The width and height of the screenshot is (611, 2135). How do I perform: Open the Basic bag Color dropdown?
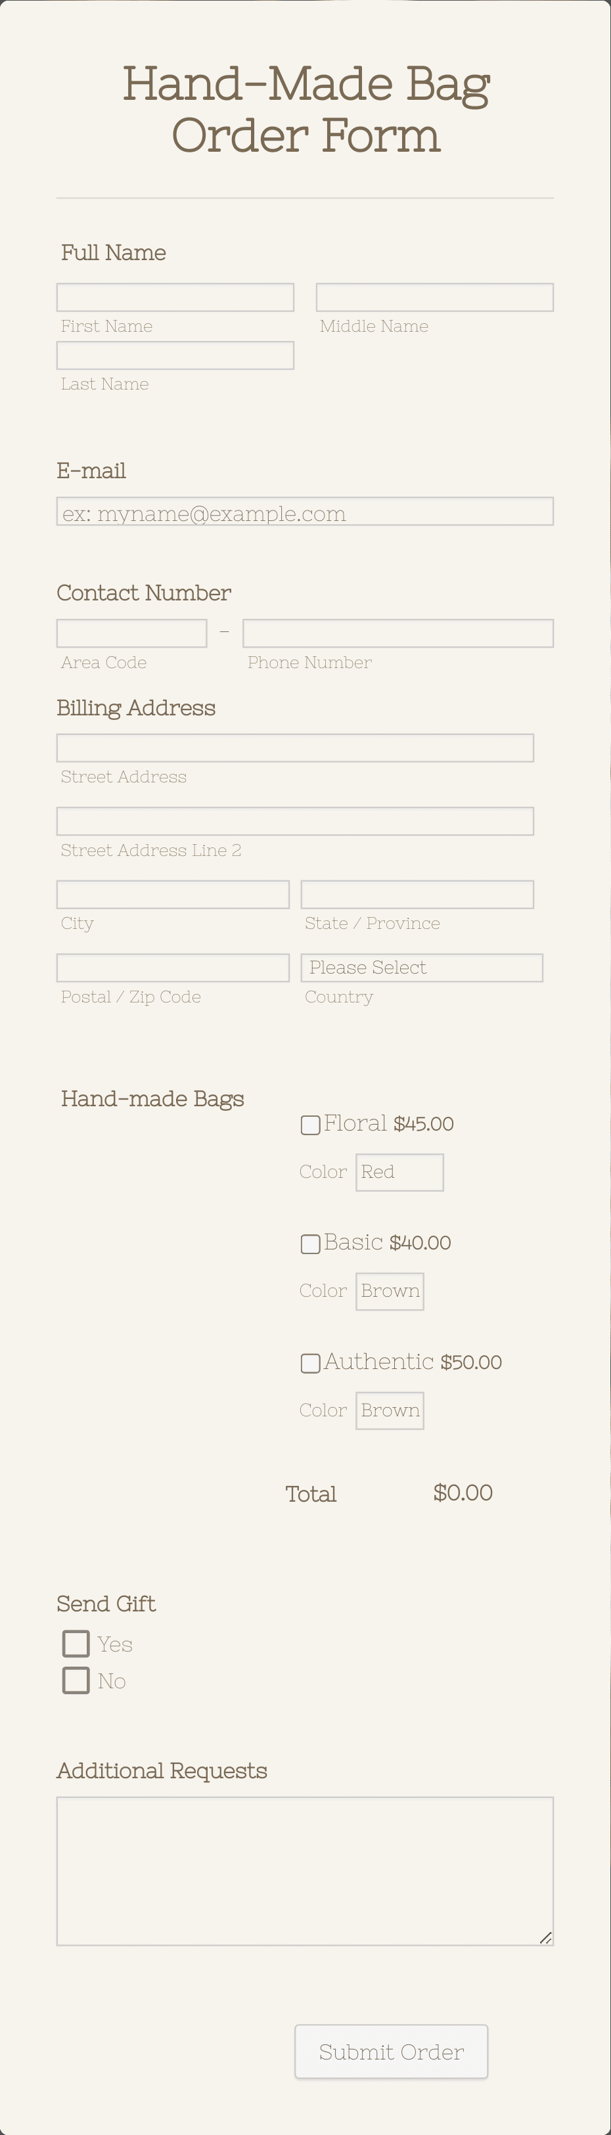click(x=390, y=1290)
